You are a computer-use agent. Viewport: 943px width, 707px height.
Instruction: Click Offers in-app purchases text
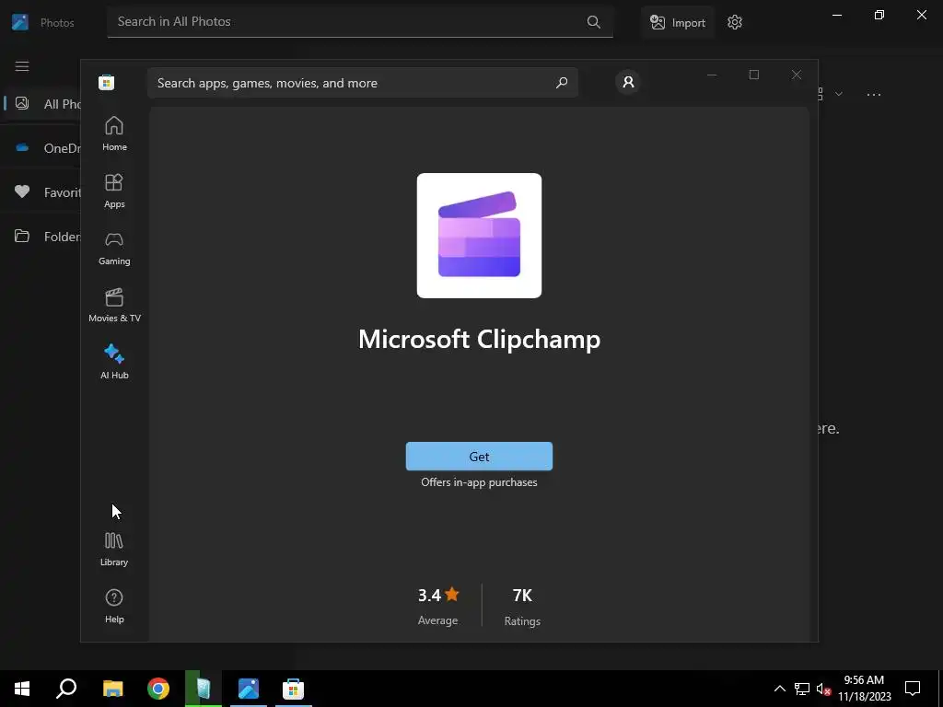click(479, 482)
